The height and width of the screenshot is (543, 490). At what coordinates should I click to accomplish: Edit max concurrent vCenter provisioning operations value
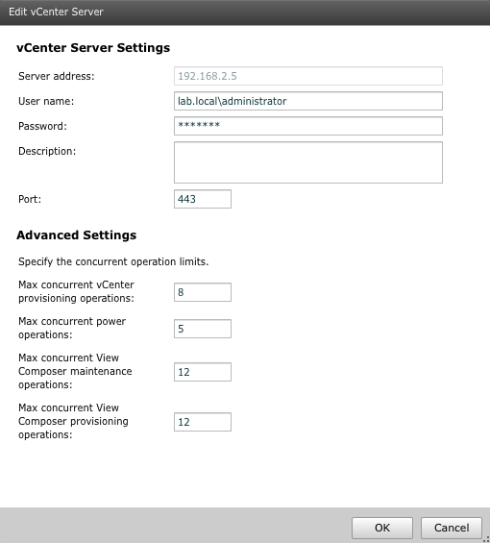[203, 292]
